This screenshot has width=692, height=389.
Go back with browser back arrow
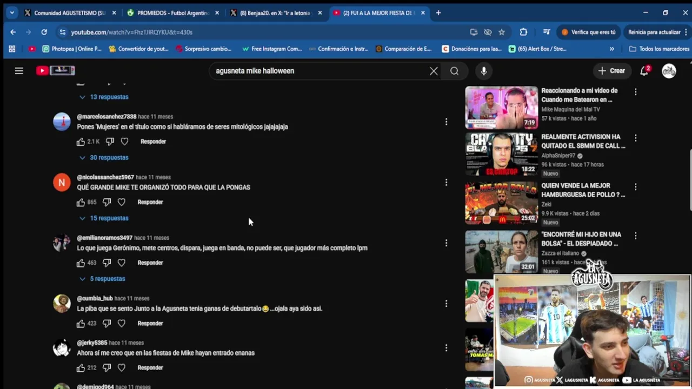tap(13, 32)
